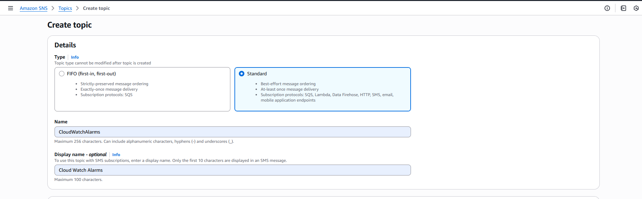Open Info link next to Display name

point(116,155)
